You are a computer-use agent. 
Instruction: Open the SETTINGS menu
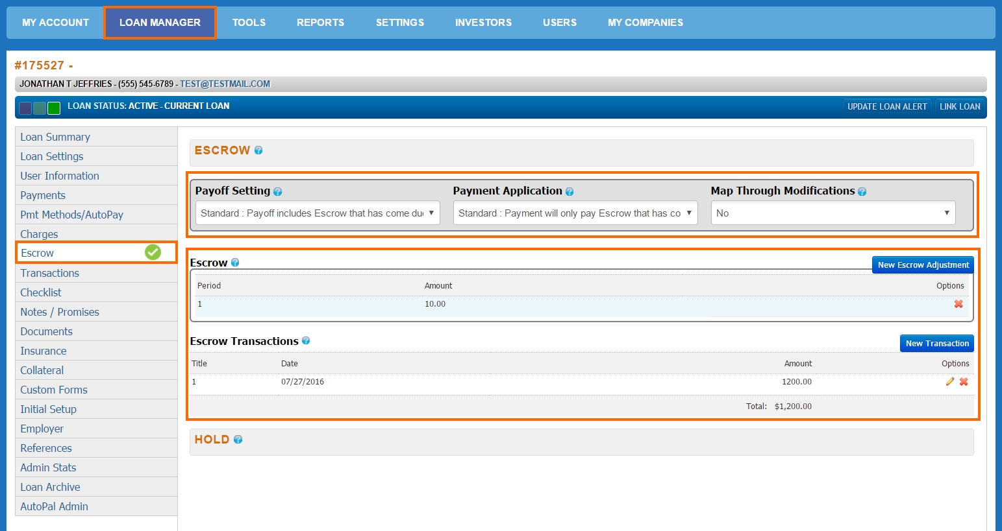(x=400, y=23)
